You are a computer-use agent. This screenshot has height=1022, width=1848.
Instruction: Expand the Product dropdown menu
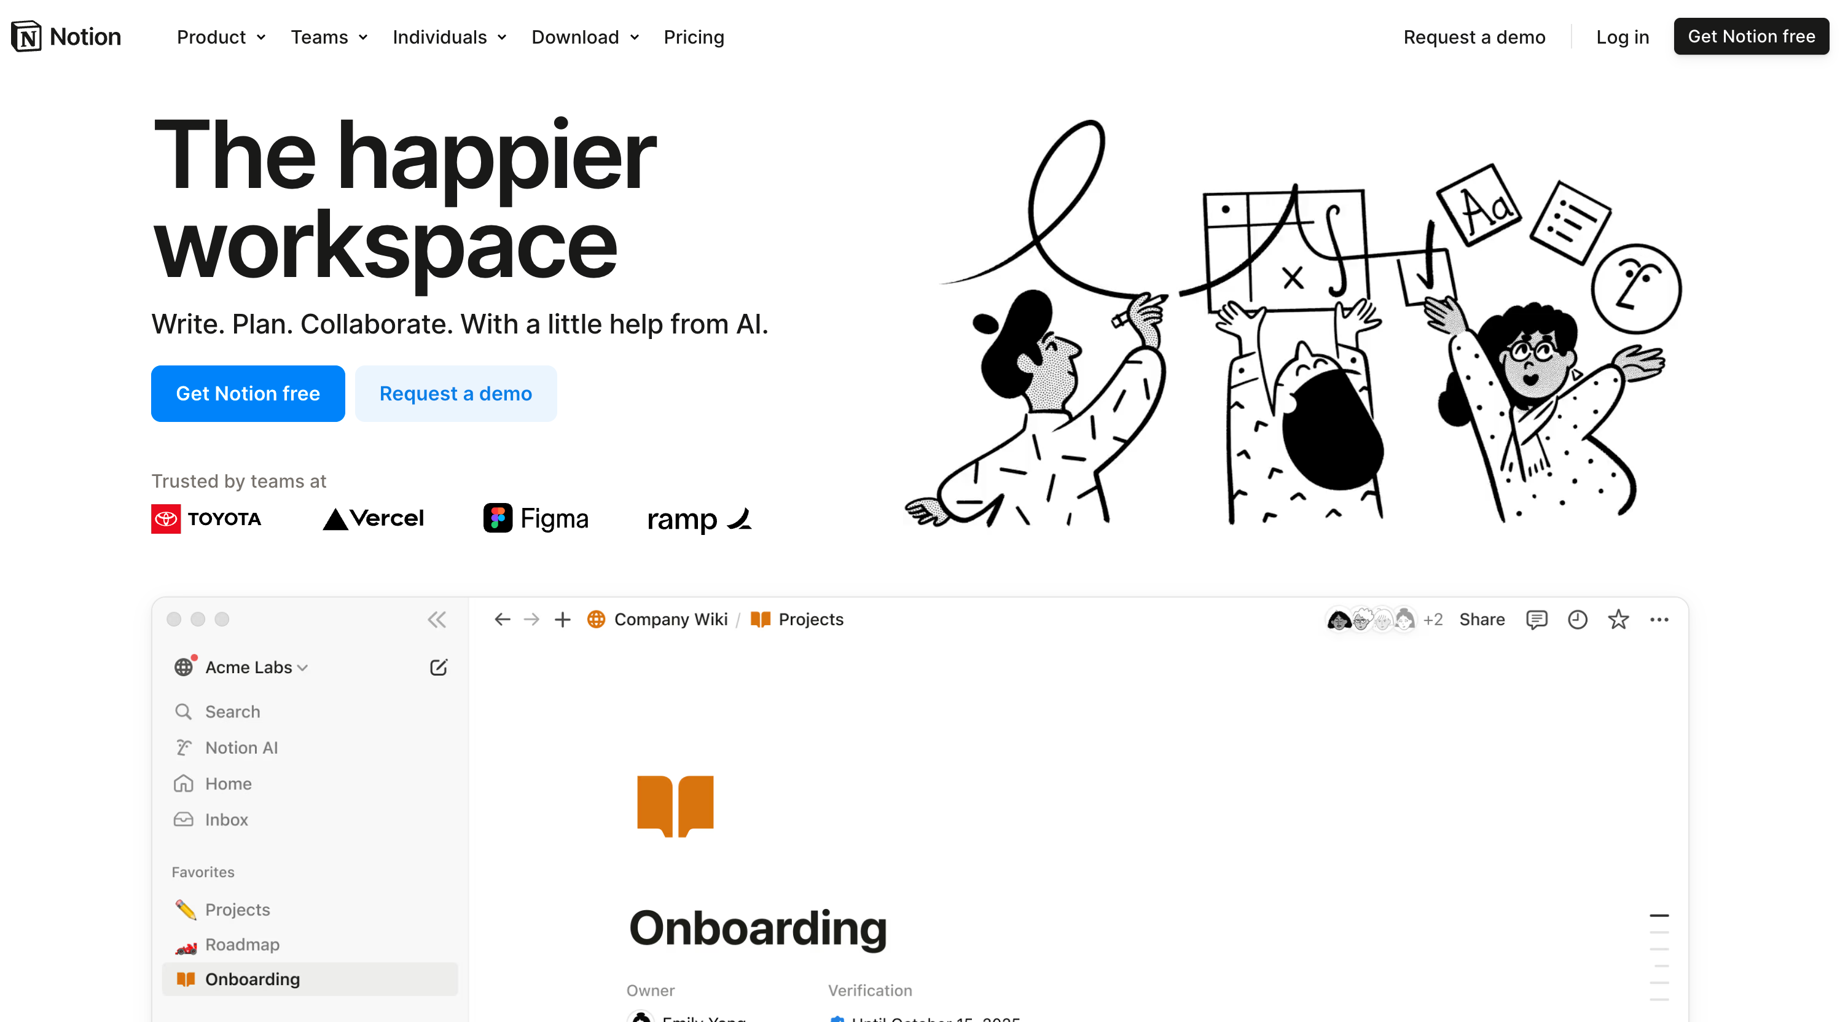tap(221, 37)
